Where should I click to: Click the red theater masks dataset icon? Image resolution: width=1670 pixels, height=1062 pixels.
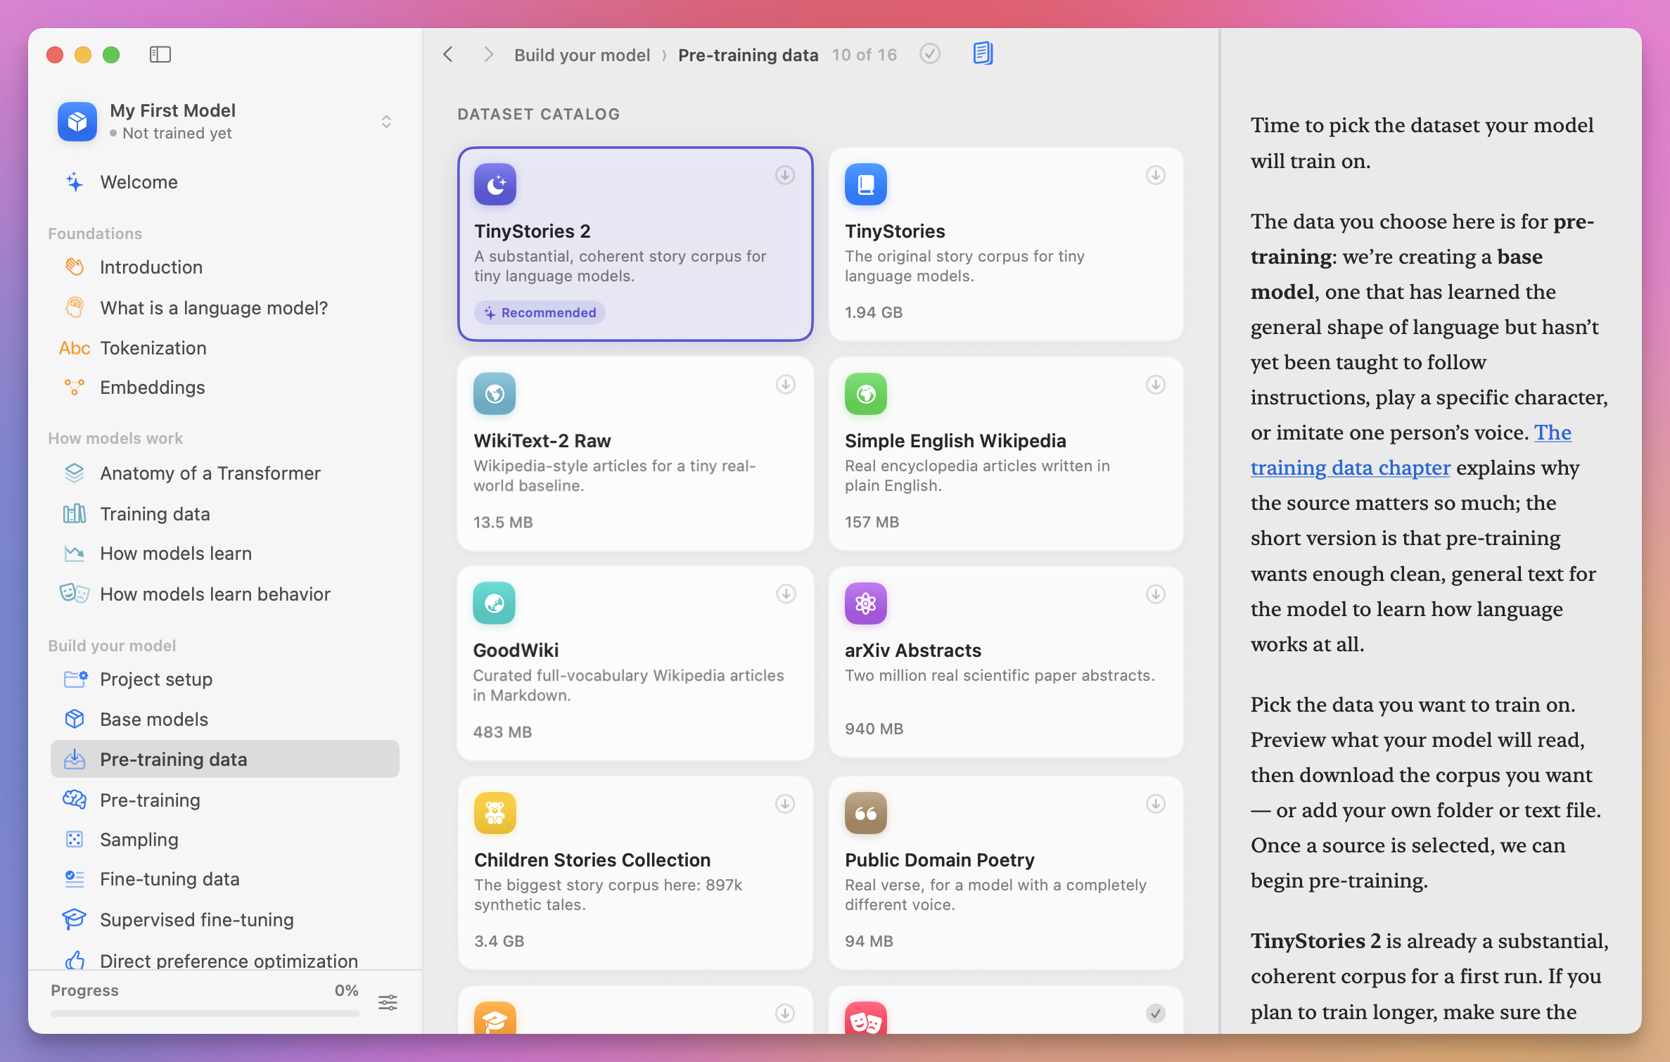pyautogui.click(x=866, y=1018)
